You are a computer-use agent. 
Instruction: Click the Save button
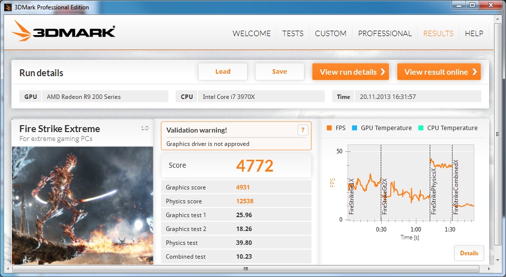(279, 72)
